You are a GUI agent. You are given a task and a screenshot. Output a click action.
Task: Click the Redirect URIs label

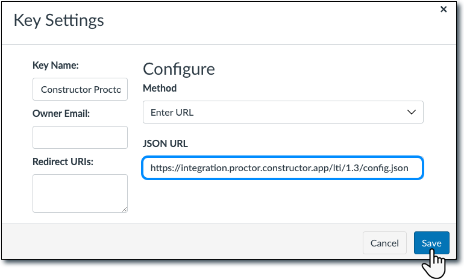pos(63,161)
